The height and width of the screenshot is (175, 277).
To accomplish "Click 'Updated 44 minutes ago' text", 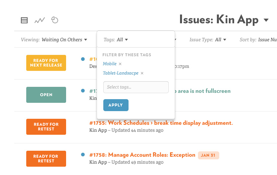I will point(137,130).
